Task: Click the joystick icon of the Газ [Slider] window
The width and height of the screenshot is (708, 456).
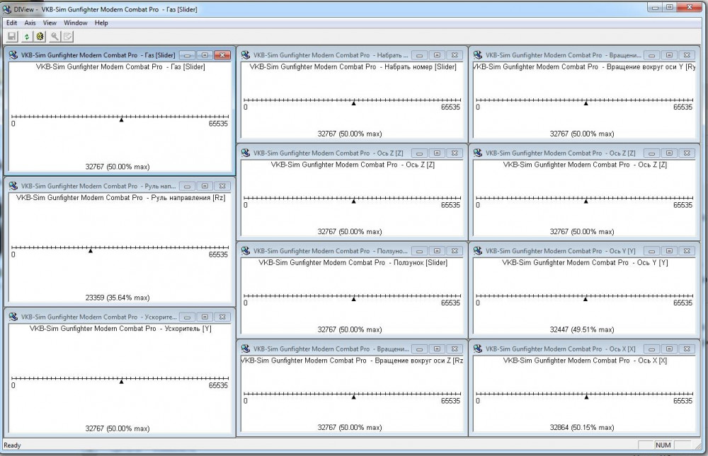Action: (13, 55)
